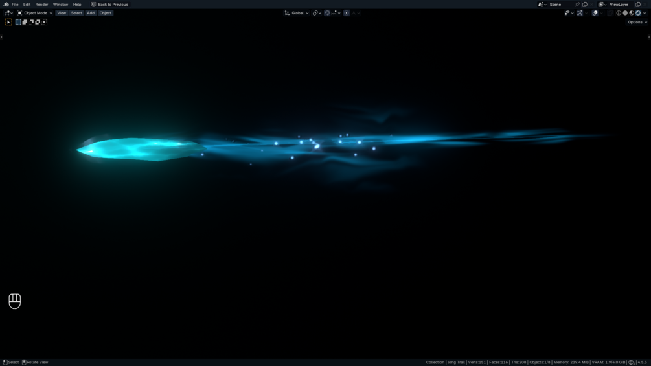Toggle viewport gizmos display

pos(580,13)
